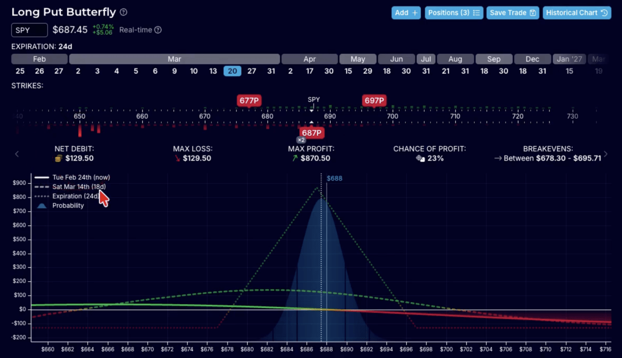Click the floppy disk icon on Save Trade
The width and height of the screenshot is (622, 358).
[x=532, y=13]
